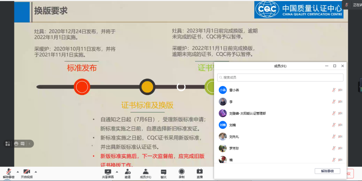This screenshot has width=362, height=181.
Task: Click speaking indicator microphone icon at top right
Action: [x=347, y=5]
